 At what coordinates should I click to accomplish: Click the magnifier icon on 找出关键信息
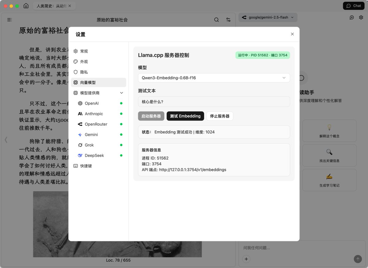click(329, 152)
